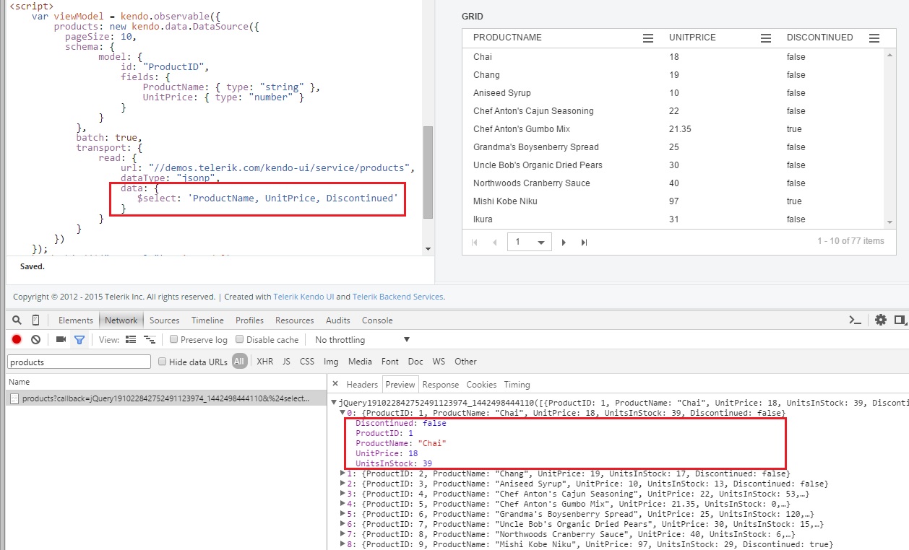Click the DevTools inspect element magnifier icon
Screen dimensions: 909x550
click(x=17, y=320)
